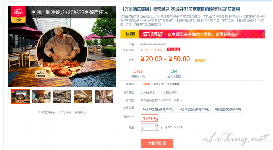This screenshot has height=150, width=273.
Task: Click the Marriott logo on the main photo
Action: [41, 74]
